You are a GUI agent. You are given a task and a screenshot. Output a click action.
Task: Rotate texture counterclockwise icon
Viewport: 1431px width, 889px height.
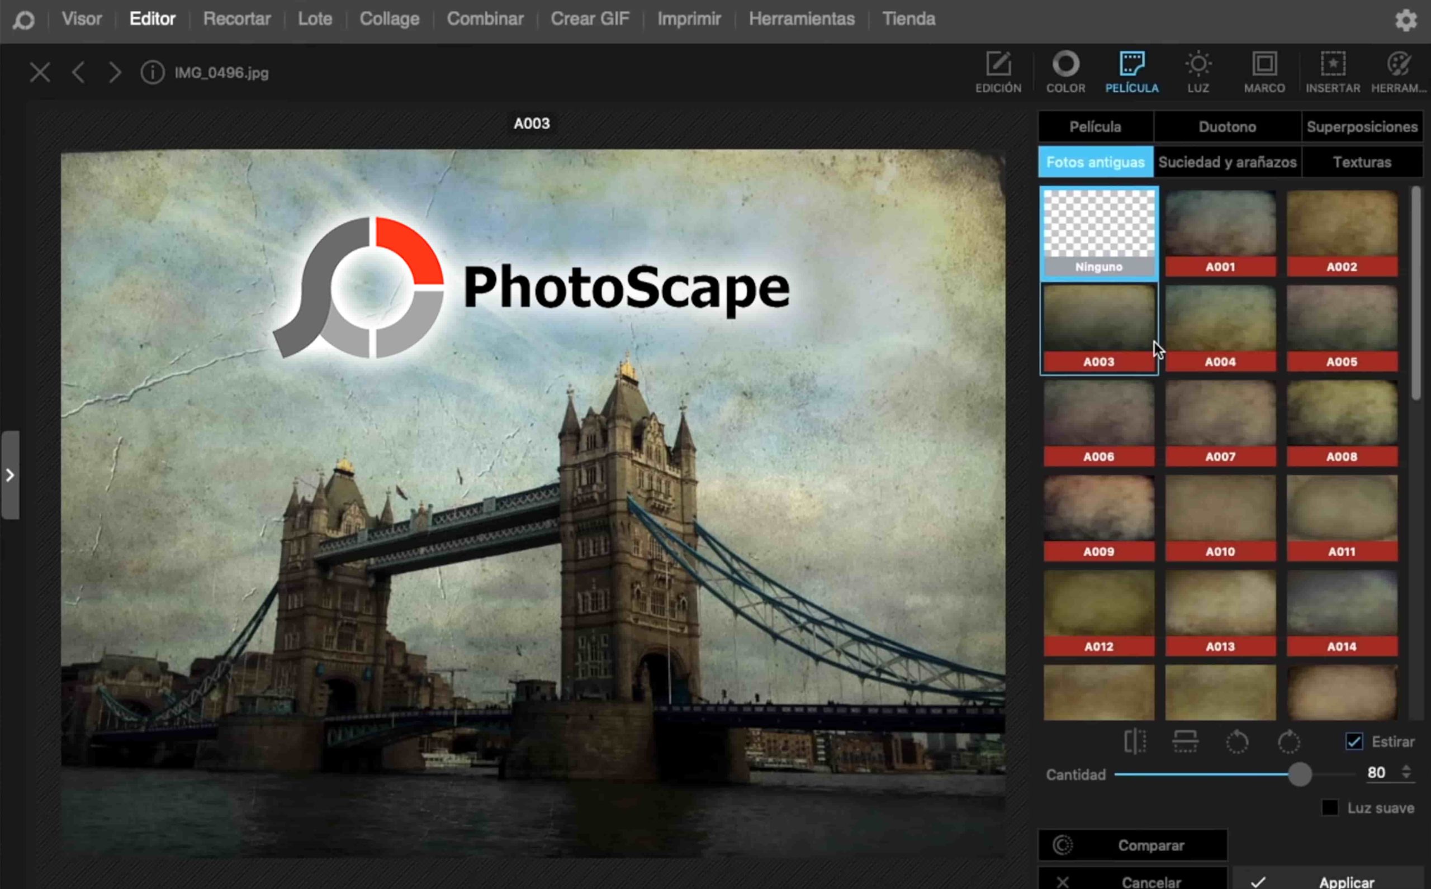pos(1237,742)
